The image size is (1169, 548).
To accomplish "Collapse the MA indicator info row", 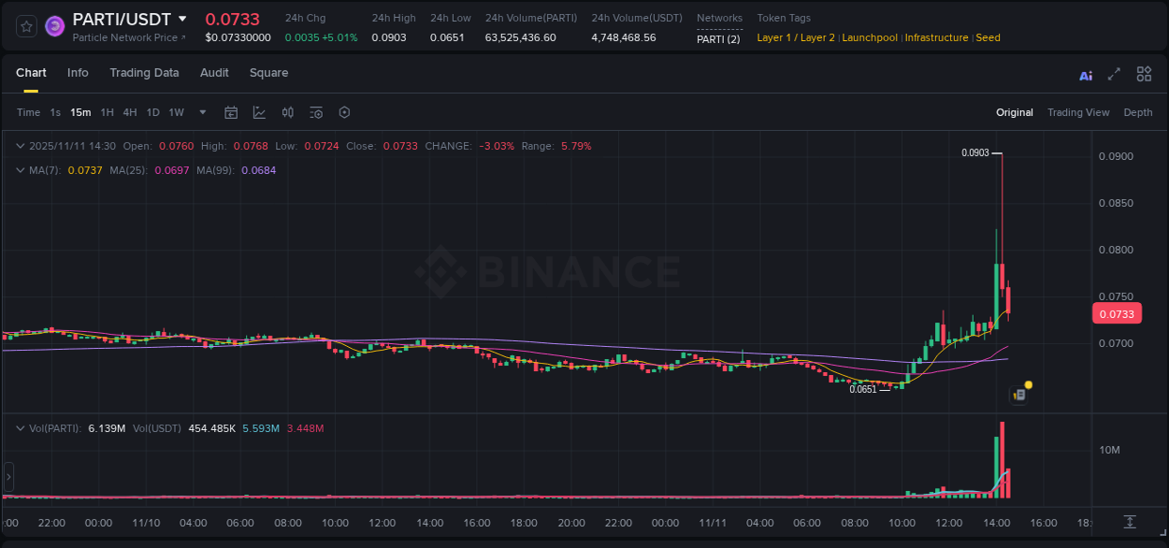I will (x=19, y=170).
